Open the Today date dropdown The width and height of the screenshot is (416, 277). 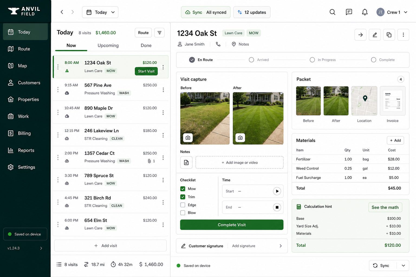tap(100, 12)
